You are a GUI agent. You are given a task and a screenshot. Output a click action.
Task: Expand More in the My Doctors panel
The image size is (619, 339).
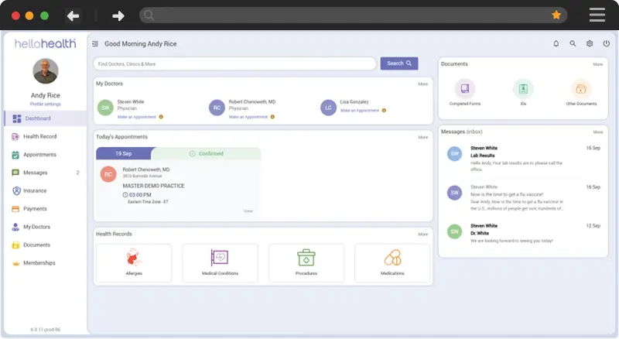coord(422,84)
